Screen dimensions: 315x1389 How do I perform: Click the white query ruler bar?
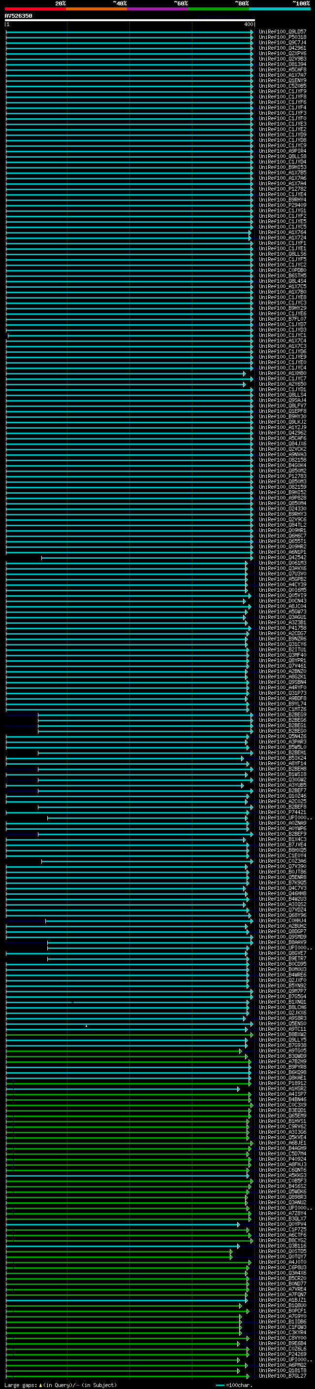[x=130, y=20]
